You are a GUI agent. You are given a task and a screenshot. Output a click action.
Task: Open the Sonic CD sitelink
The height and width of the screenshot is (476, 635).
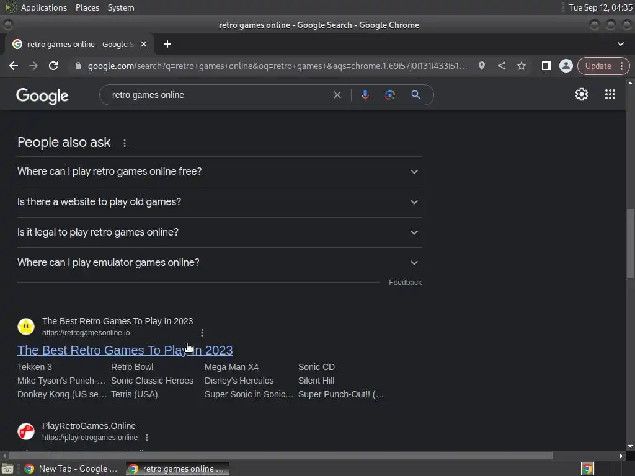pyautogui.click(x=317, y=367)
